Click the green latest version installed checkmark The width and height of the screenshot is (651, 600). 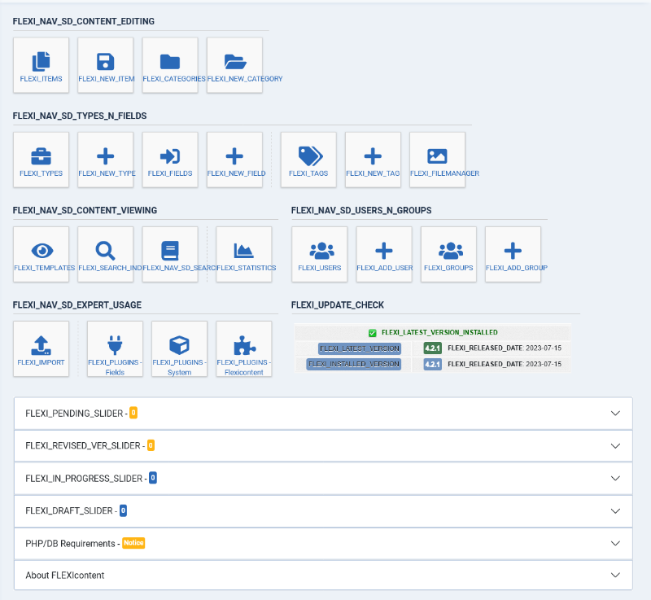point(373,333)
